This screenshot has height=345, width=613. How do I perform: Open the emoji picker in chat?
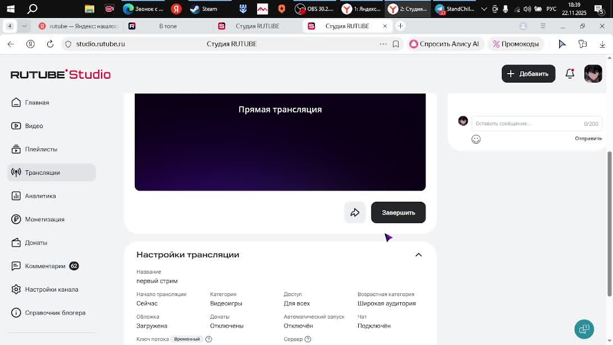[x=476, y=139]
